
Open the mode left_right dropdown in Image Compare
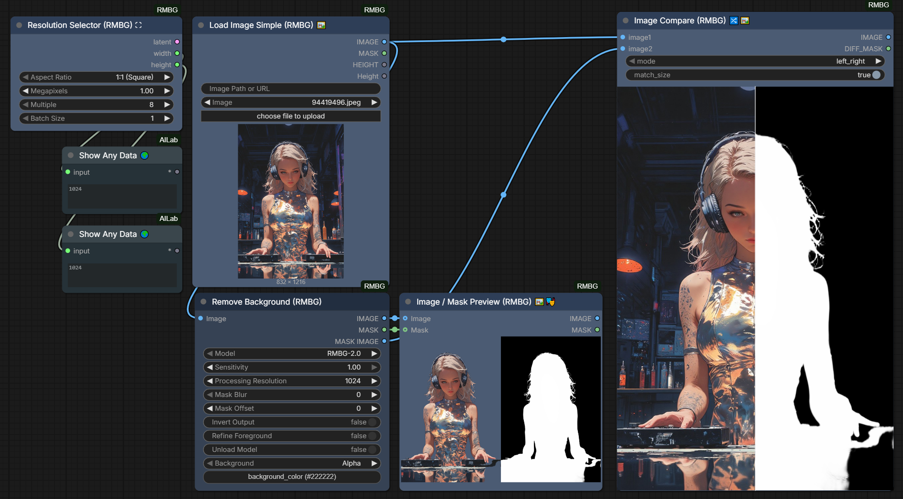pyautogui.click(x=755, y=61)
